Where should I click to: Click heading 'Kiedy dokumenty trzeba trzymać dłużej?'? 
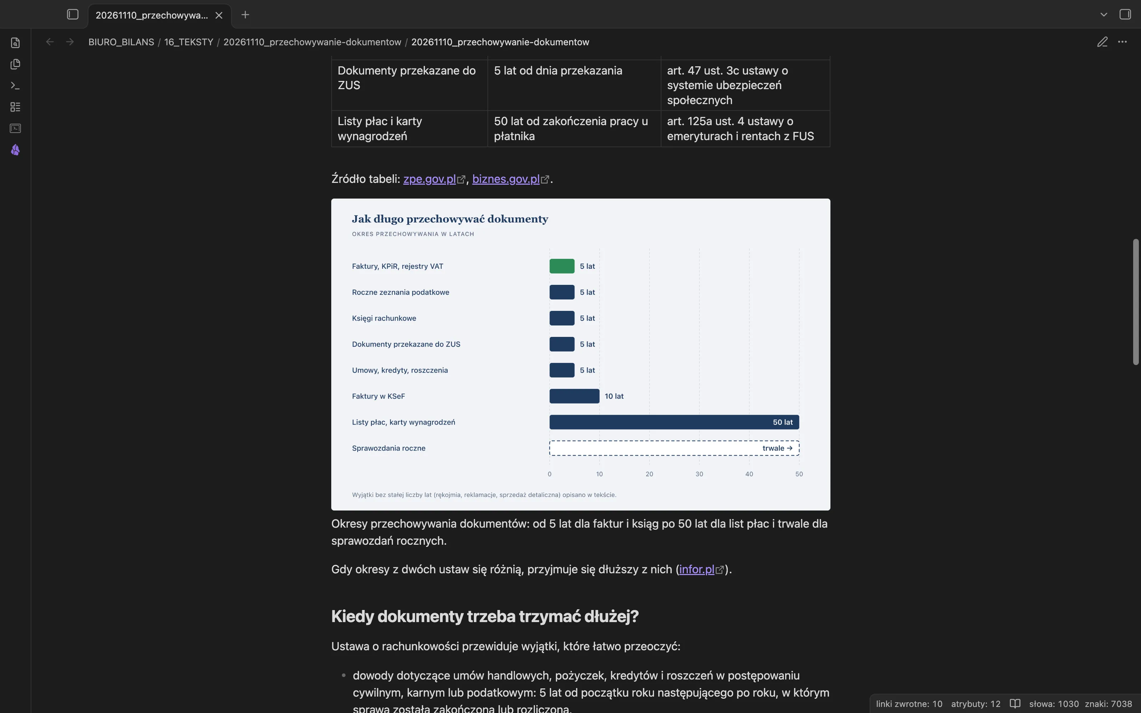click(x=485, y=616)
